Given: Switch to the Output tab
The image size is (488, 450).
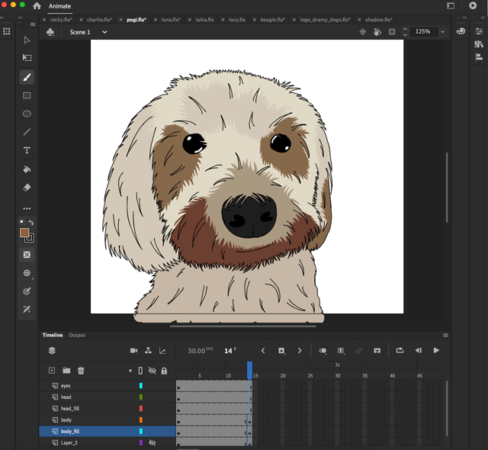Looking at the screenshot, I should 77,335.
